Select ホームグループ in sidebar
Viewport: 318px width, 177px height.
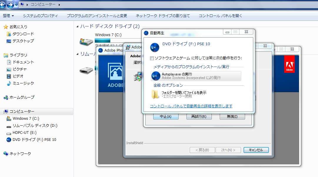pos(22,97)
